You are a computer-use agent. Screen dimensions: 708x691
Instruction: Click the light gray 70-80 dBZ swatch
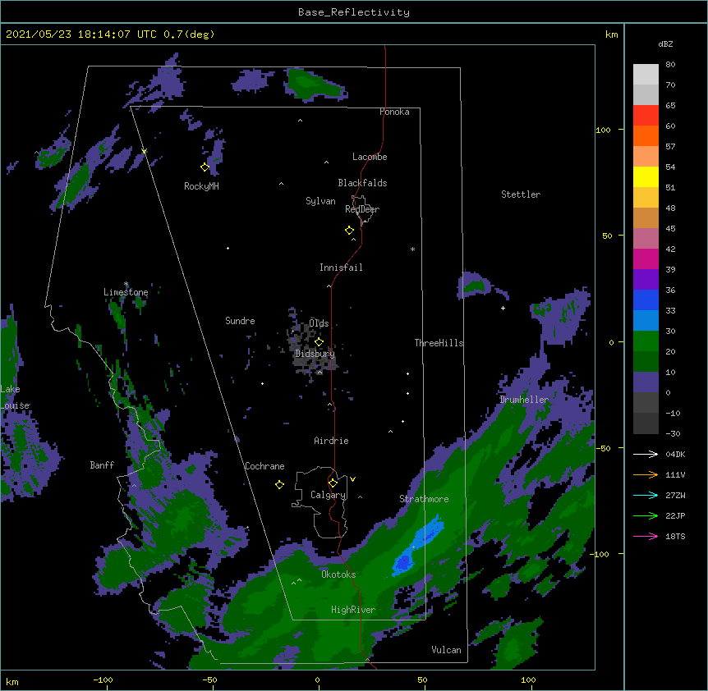pos(646,75)
